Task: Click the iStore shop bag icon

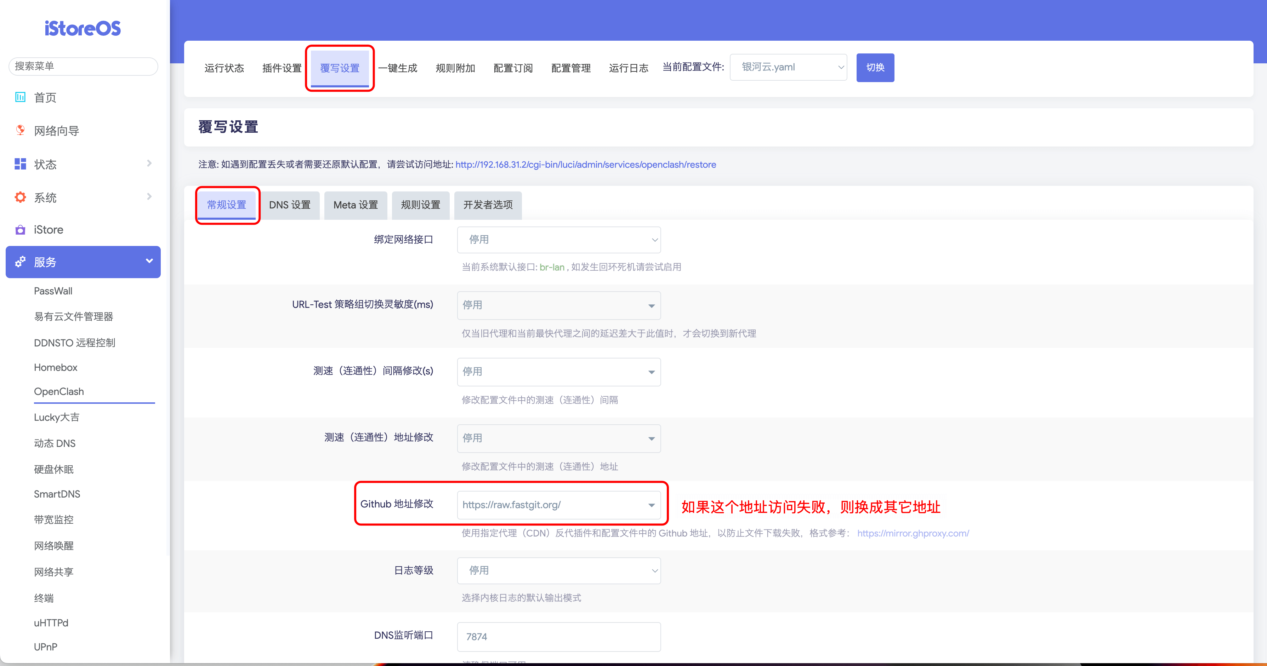Action: 20,230
